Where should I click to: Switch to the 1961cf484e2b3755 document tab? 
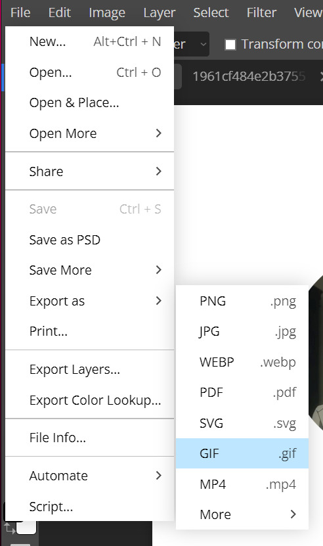[249, 76]
